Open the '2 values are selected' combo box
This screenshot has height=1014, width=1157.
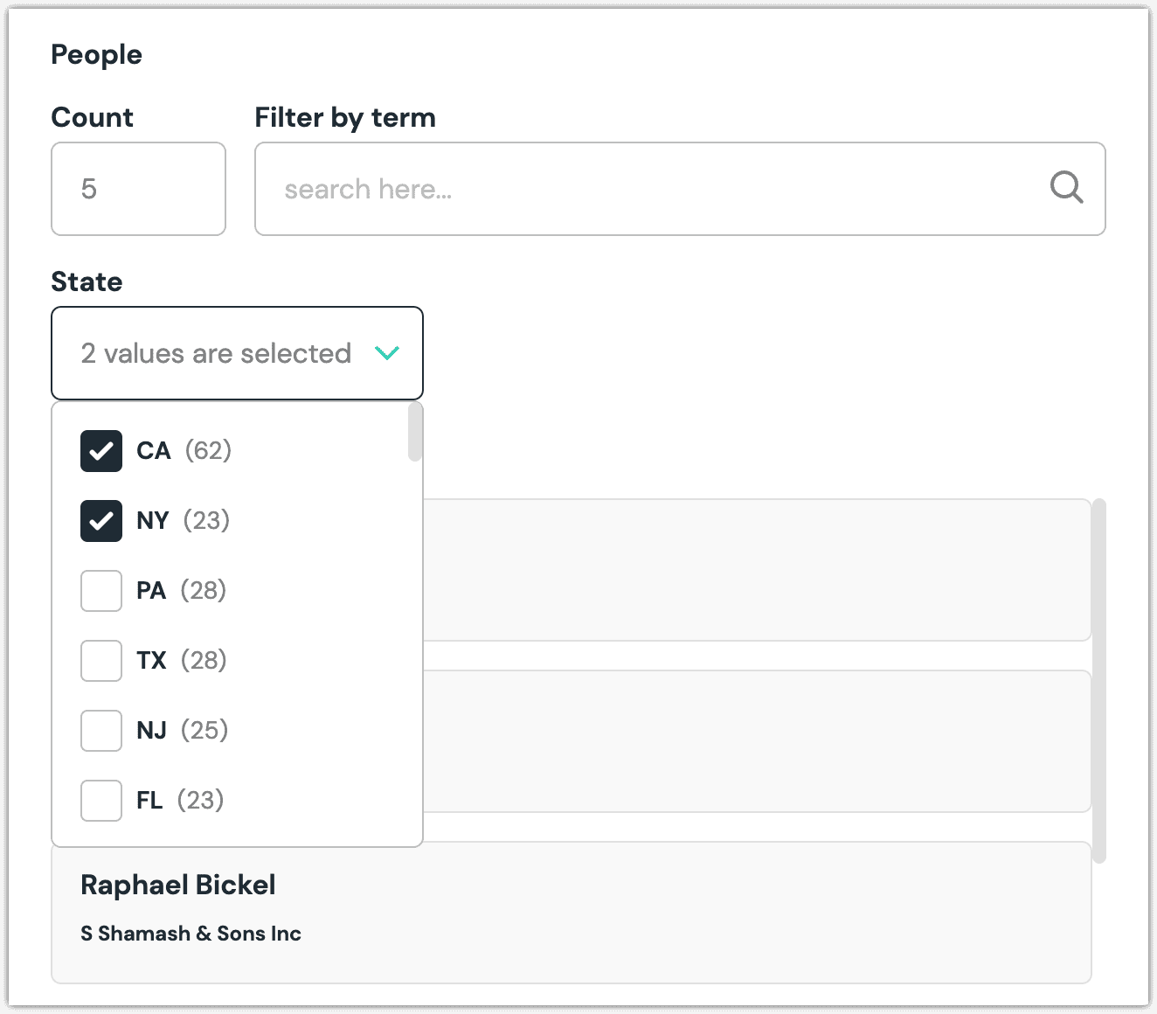pyautogui.click(x=237, y=353)
